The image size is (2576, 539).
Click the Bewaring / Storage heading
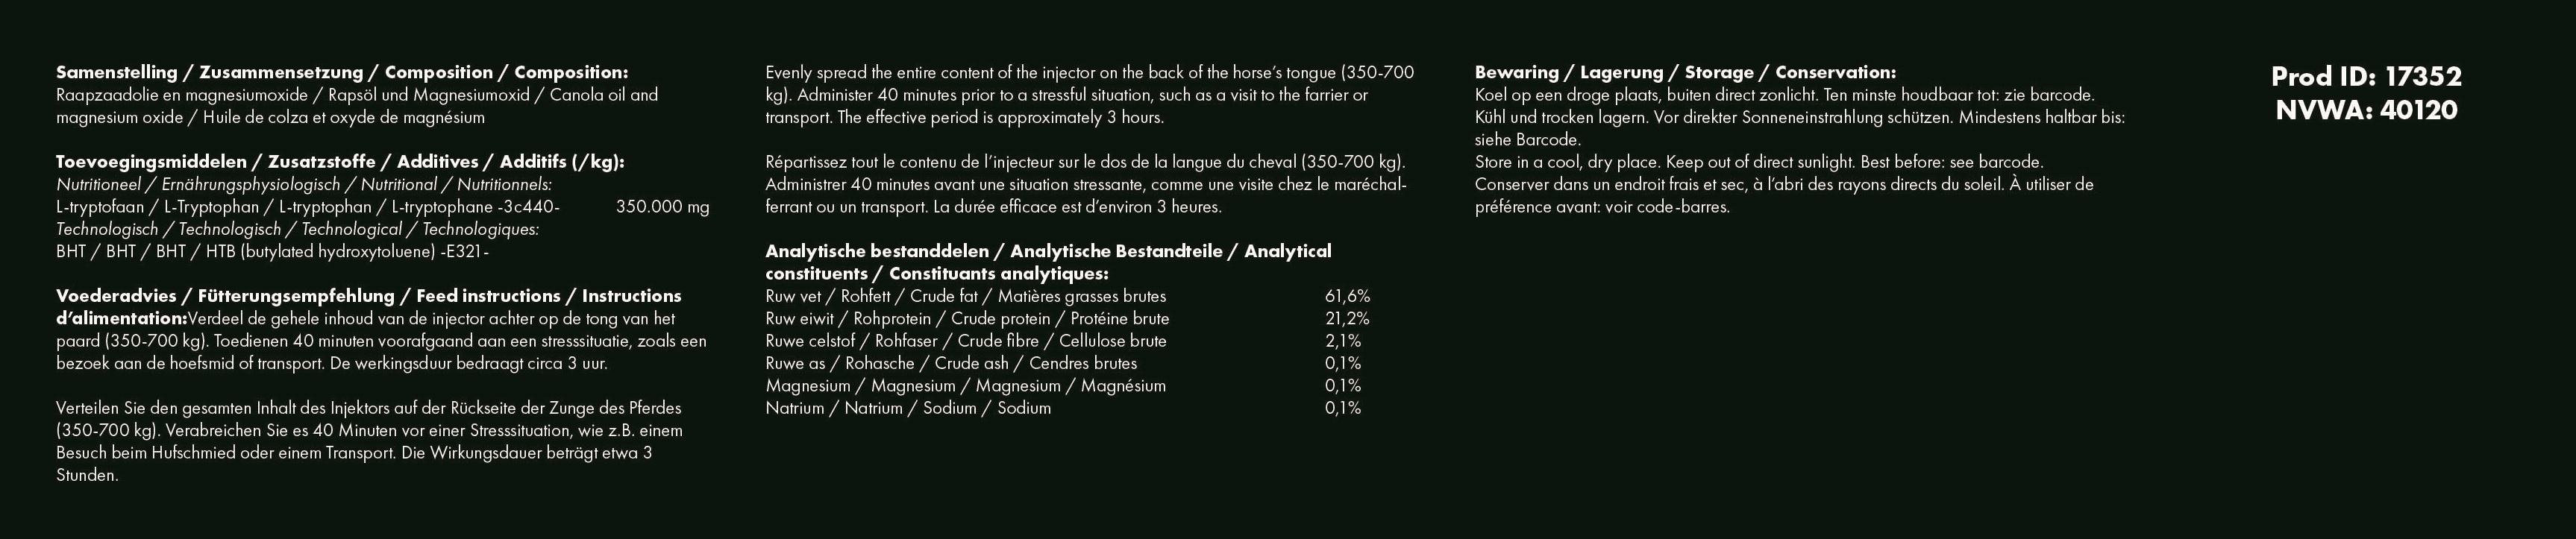coord(1684,72)
